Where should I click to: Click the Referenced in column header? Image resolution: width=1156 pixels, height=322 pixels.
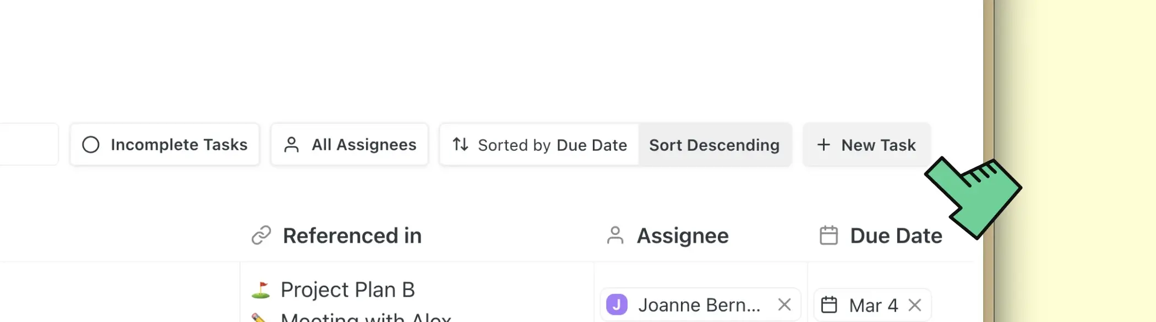point(352,236)
